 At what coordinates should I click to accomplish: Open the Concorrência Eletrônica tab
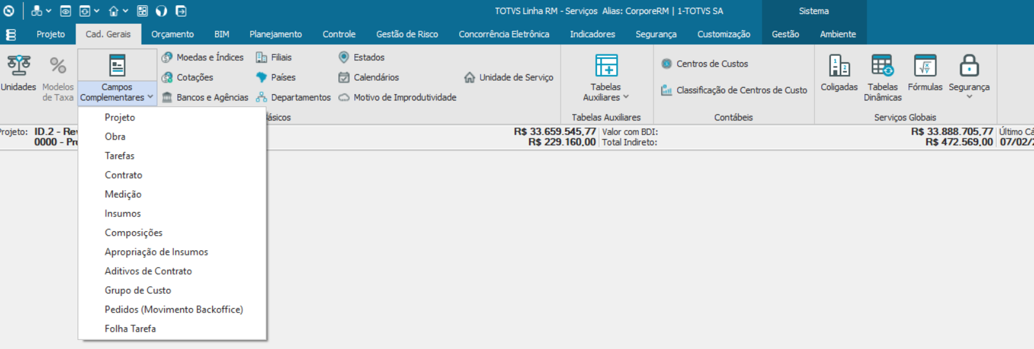[x=504, y=35]
